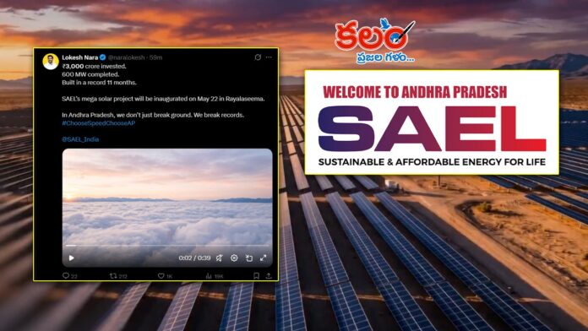This screenshot has width=588, height=331.
Task: Bookmark the tweet
Action: [x=257, y=276]
